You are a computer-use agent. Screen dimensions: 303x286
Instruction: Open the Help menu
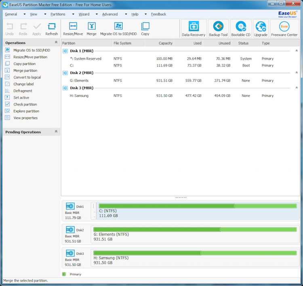pyautogui.click(x=135, y=14)
